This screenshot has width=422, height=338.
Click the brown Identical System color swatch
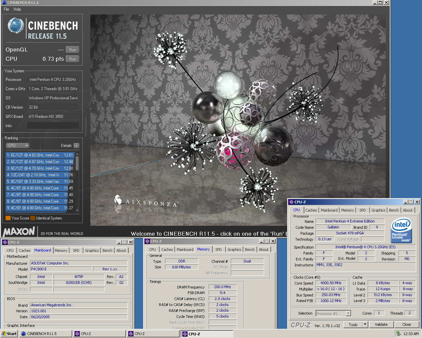pos(33,218)
